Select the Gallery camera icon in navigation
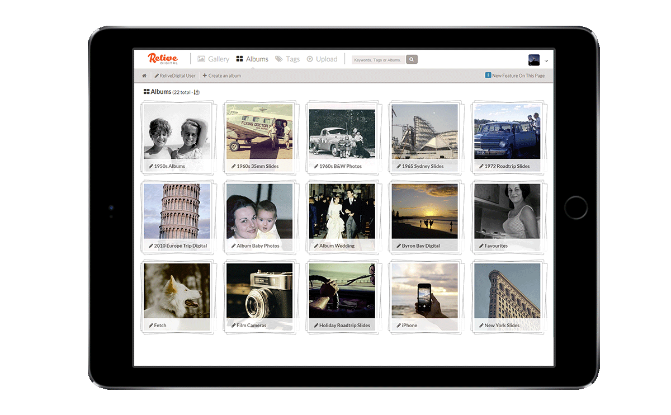671x415 pixels. (201, 59)
